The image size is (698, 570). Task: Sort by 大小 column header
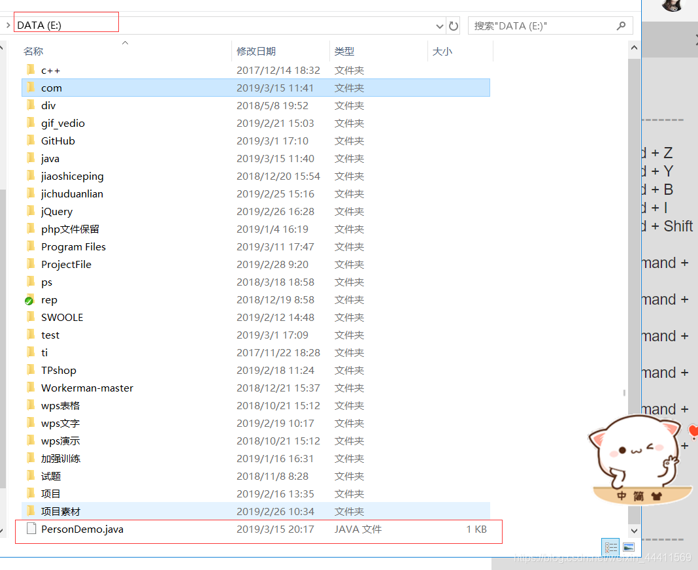point(442,51)
